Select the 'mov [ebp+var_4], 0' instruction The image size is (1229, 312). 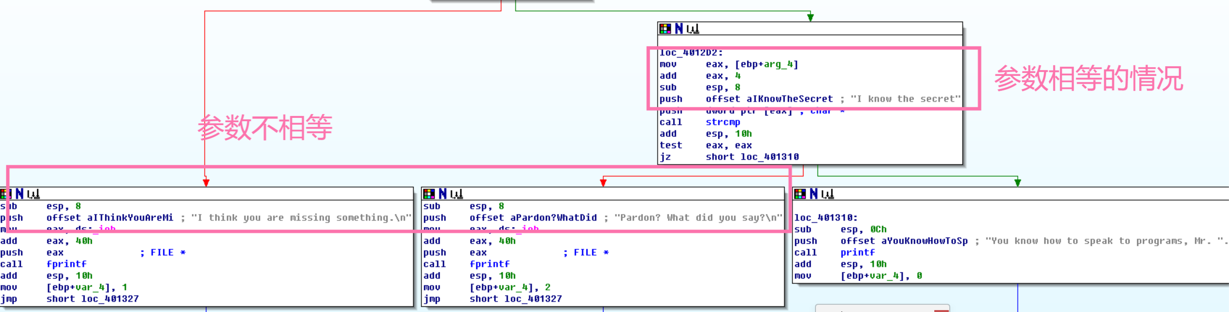tap(858, 276)
